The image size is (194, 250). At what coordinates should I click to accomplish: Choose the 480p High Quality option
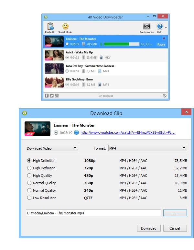[x=29, y=176]
